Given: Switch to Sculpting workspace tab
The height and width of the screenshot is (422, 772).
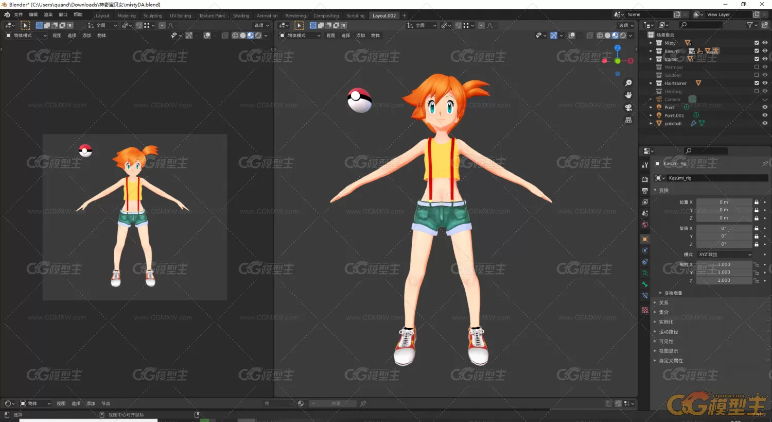Looking at the screenshot, I should click(153, 15).
